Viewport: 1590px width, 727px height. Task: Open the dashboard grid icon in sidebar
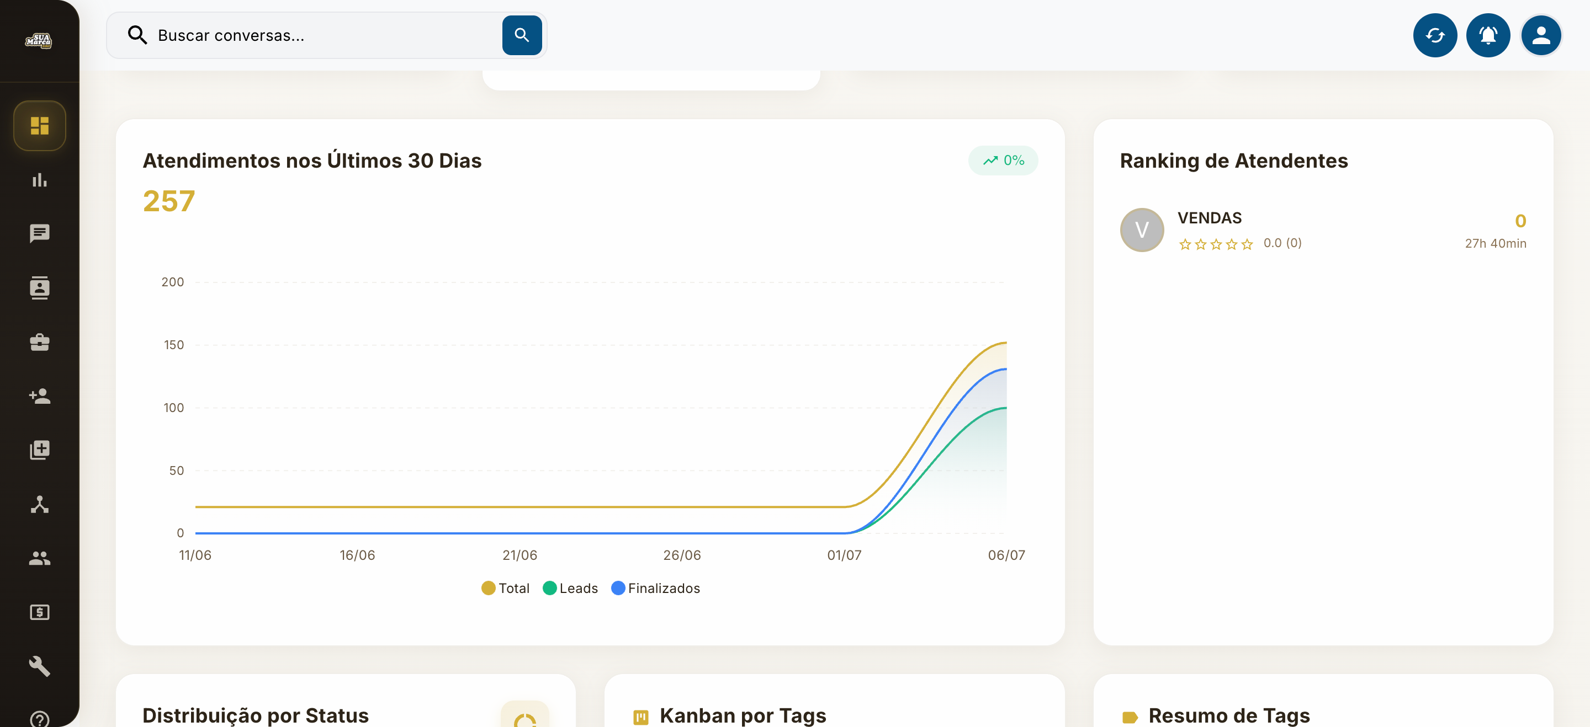coord(40,126)
